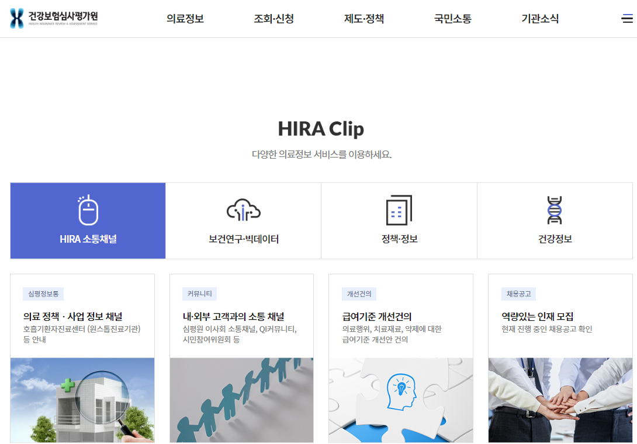Image resolution: width=637 pixels, height=444 pixels.
Task: Click the stacked hands teamwork thumbnail
Action: coord(560,400)
